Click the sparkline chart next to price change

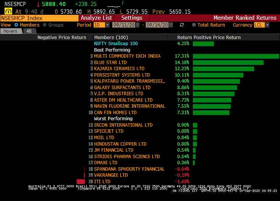(x=112, y=5)
